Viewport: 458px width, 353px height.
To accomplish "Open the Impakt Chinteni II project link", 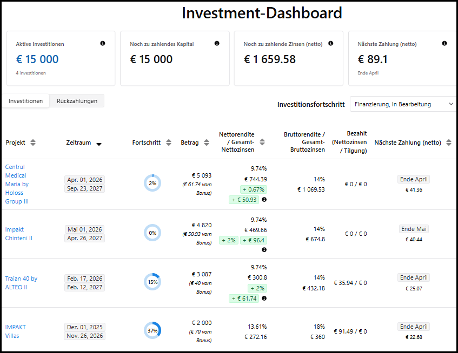I will pos(19,234).
